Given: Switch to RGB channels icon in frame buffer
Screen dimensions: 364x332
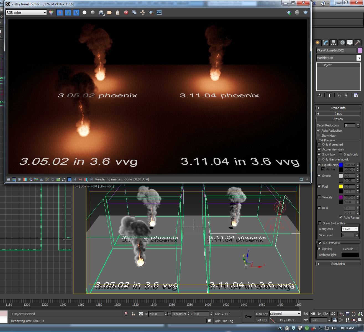Looking at the screenshot, I should pos(51,13).
